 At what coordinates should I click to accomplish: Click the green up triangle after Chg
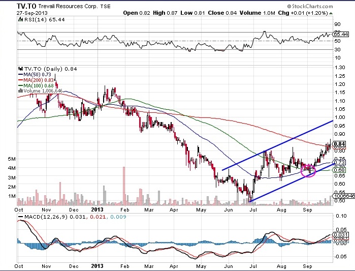point(331,13)
